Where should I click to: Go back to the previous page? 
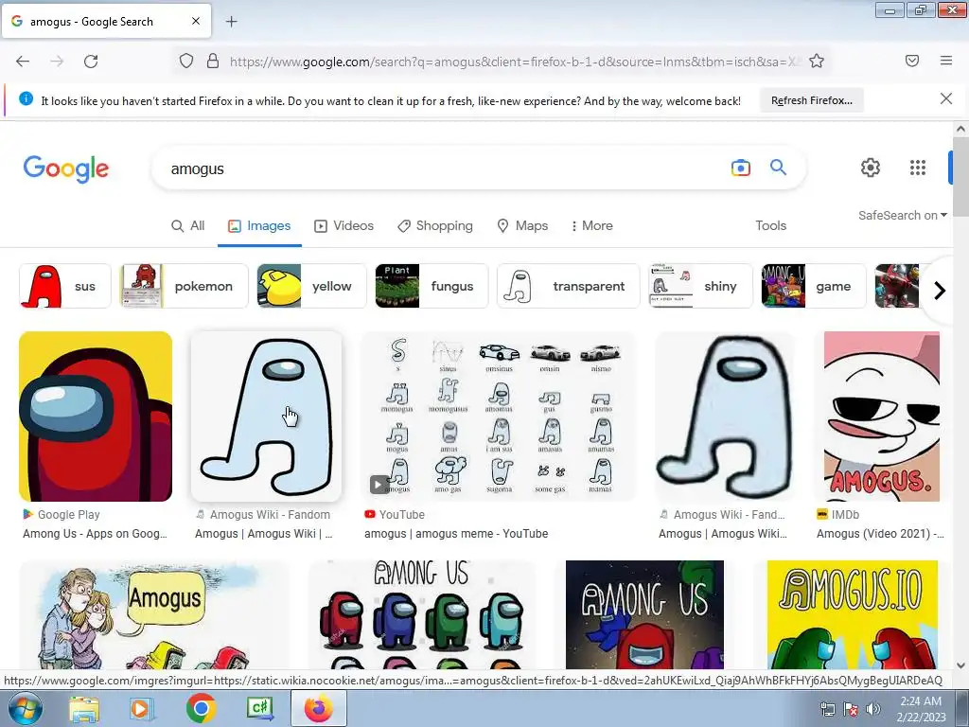tap(23, 62)
